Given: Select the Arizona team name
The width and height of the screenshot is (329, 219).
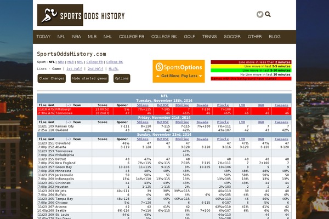Looking at the screenshot, I should [x=61, y=206].
